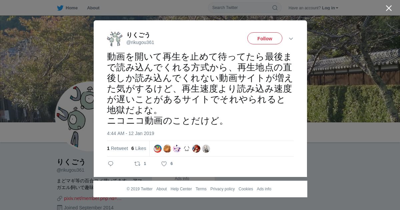
Task: Open the last liker's gray avatar
Action: 206,149
